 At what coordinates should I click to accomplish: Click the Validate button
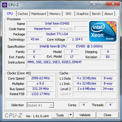point(85,115)
